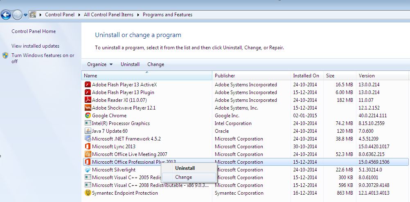Select the Intel Processor Graphics icon
Screen dimensions: 410x202
88,123
